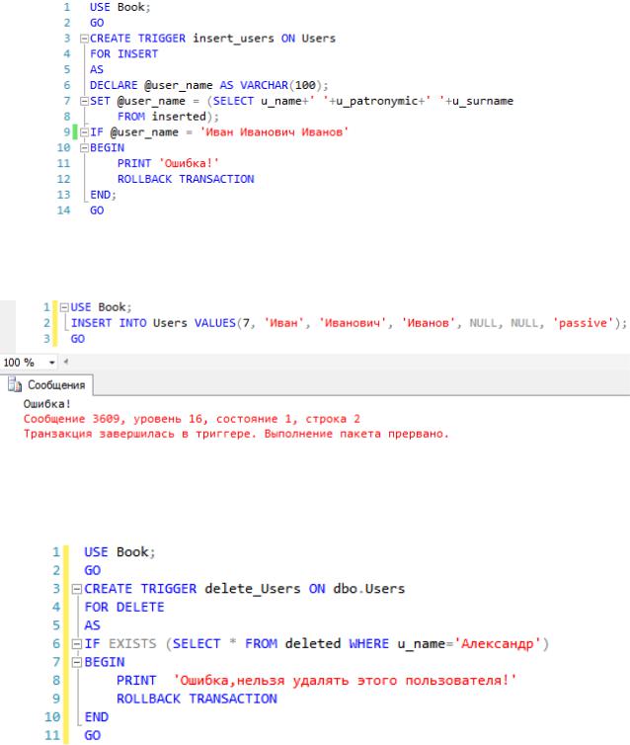
Task: Click the INSERT INTO Users VALUES line
Action: click(349, 323)
